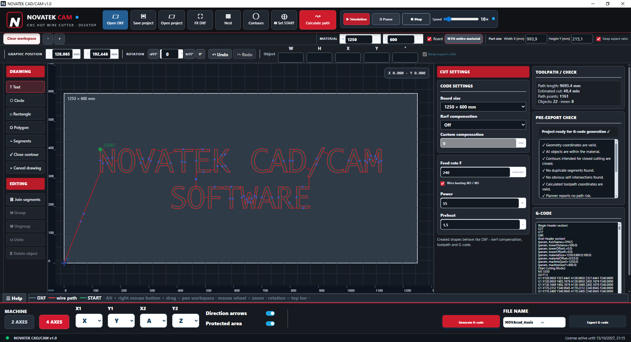Open the Help menu
The width and height of the screenshot is (631, 342).
(x=14, y=298)
